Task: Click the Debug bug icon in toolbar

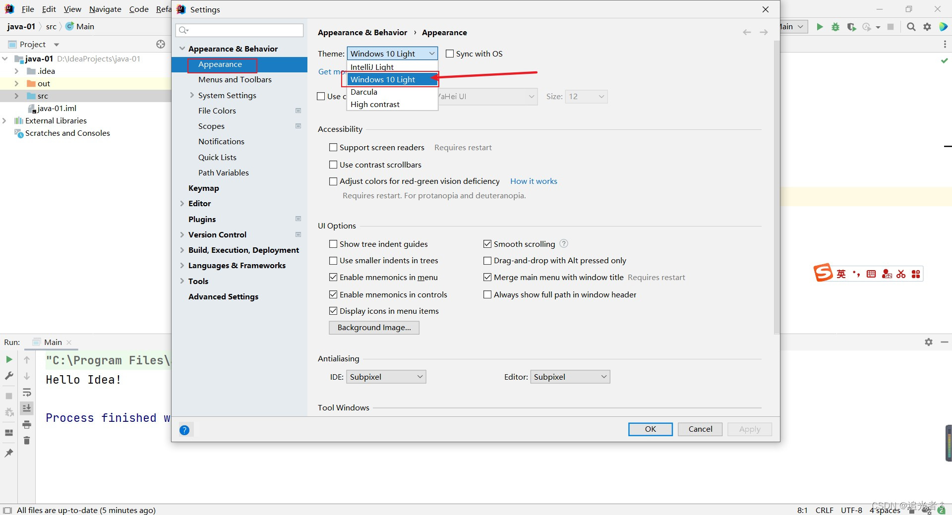Action: pyautogui.click(x=835, y=27)
